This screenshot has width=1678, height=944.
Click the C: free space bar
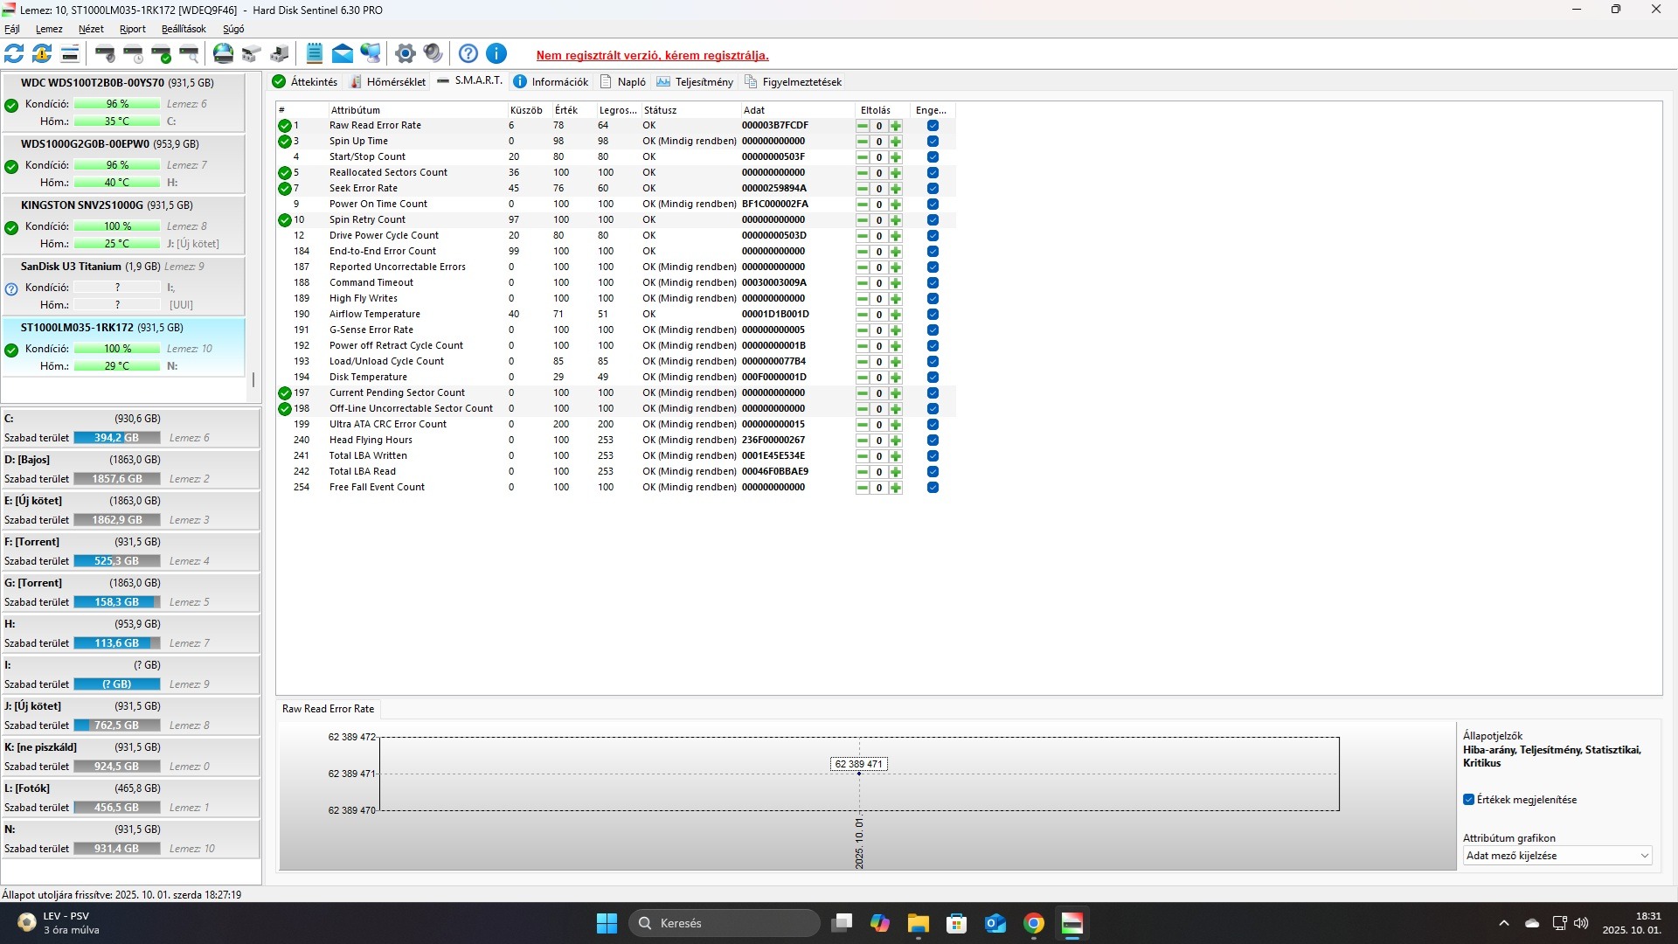tap(116, 438)
